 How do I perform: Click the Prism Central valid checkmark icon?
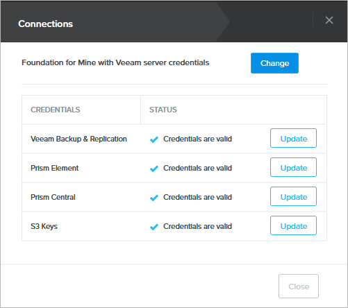click(x=154, y=198)
